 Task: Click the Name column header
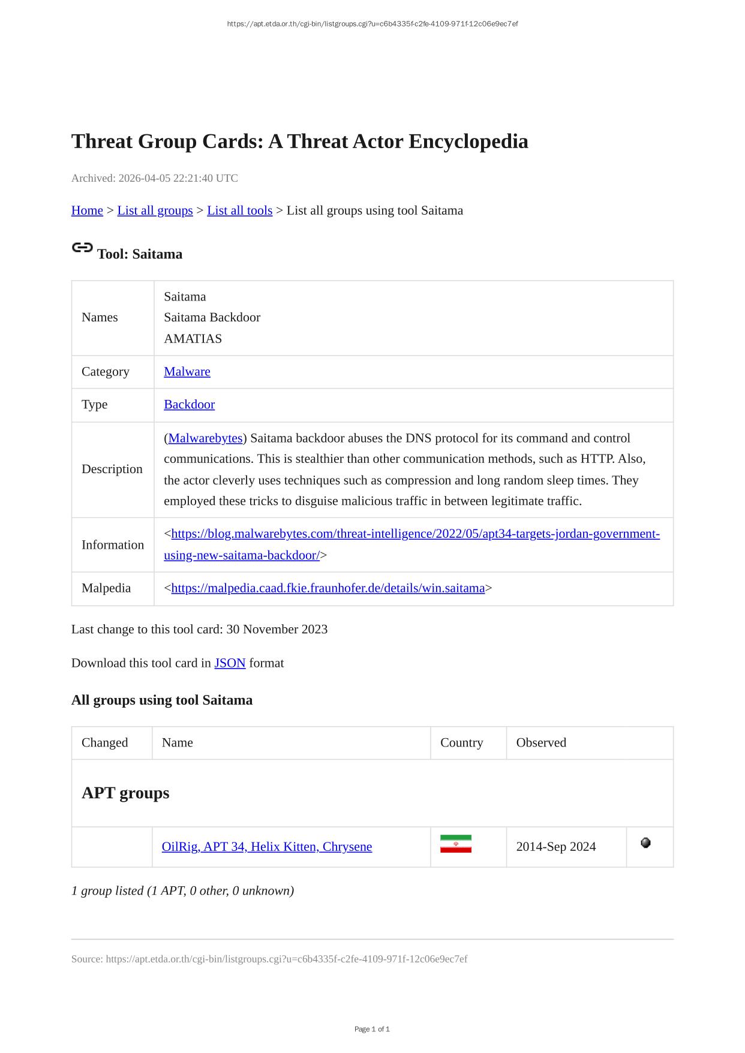click(x=178, y=743)
